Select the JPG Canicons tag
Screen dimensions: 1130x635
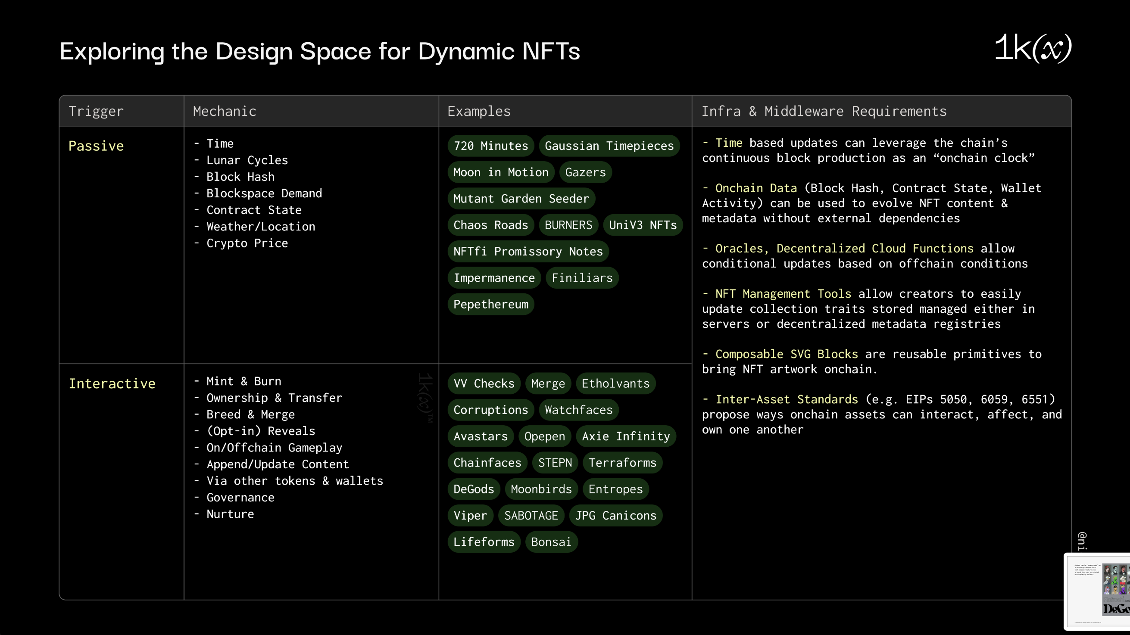[615, 516]
